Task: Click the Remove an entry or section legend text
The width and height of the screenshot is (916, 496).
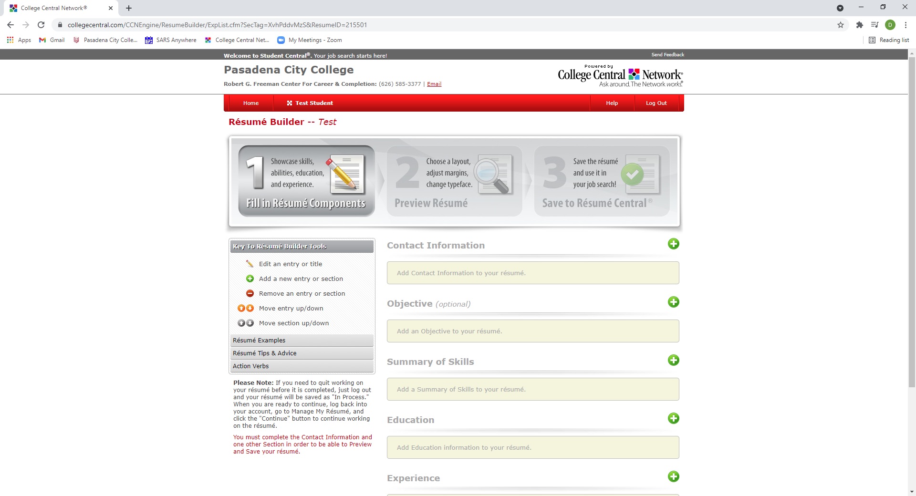Action: tap(302, 293)
